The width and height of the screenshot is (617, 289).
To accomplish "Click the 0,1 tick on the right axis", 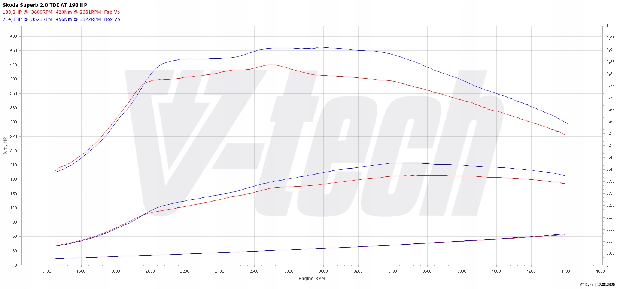I will coord(609,241).
